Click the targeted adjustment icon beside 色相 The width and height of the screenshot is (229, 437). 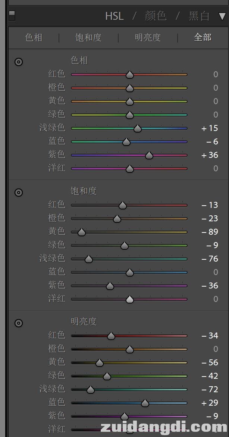(x=18, y=62)
